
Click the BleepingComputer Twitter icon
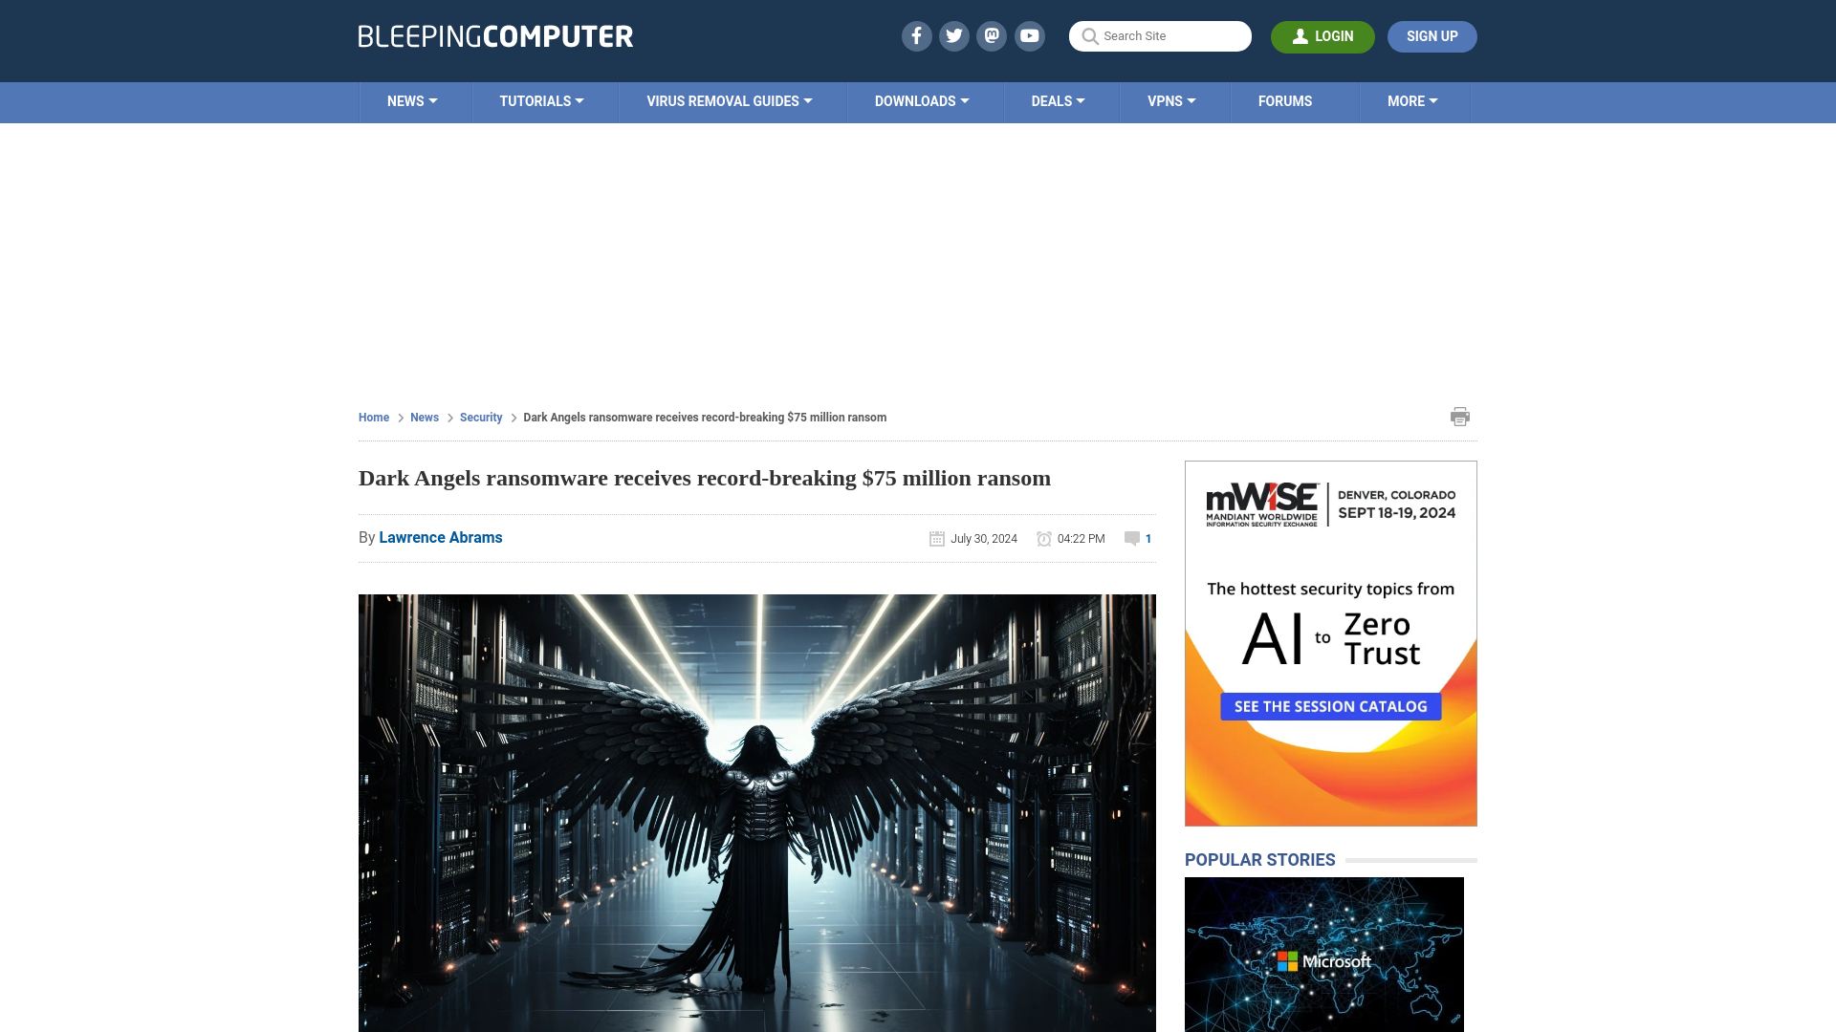click(x=954, y=35)
